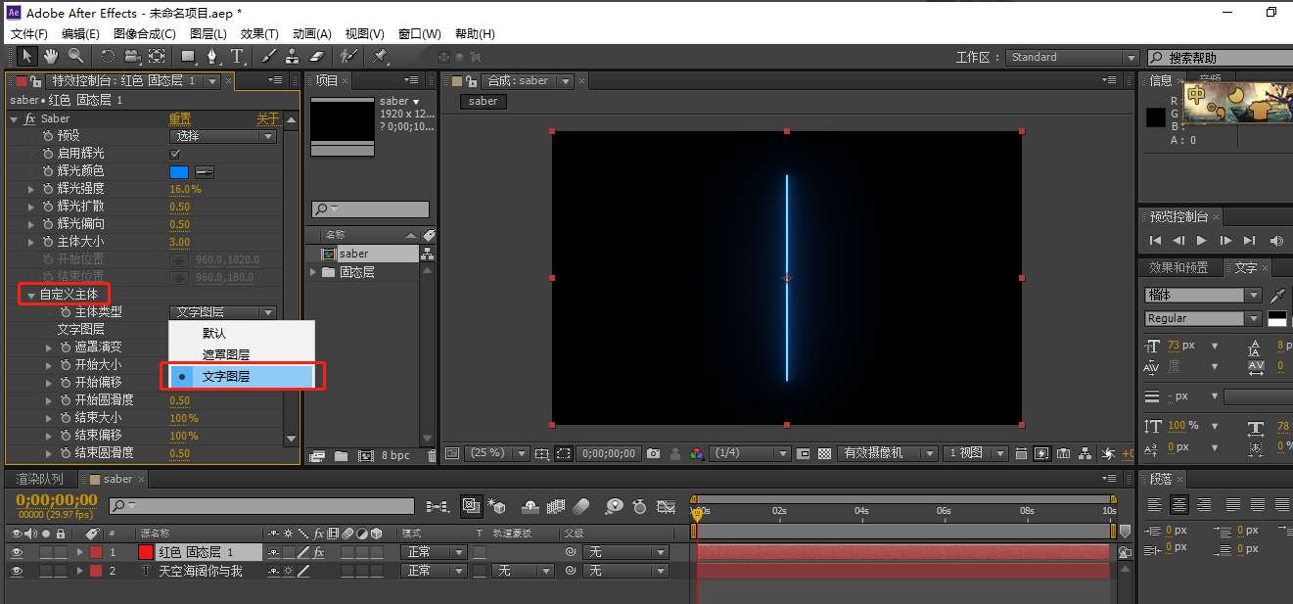The image size is (1293, 604).
Task: Select the Hand tool in toolbar
Action: click(x=51, y=57)
